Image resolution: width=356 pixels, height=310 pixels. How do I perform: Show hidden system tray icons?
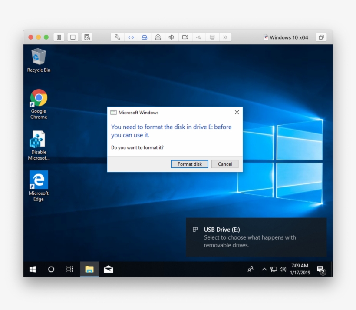264,269
